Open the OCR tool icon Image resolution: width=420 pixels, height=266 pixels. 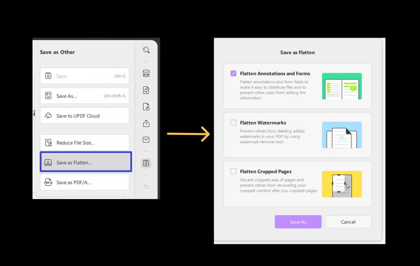(x=146, y=73)
